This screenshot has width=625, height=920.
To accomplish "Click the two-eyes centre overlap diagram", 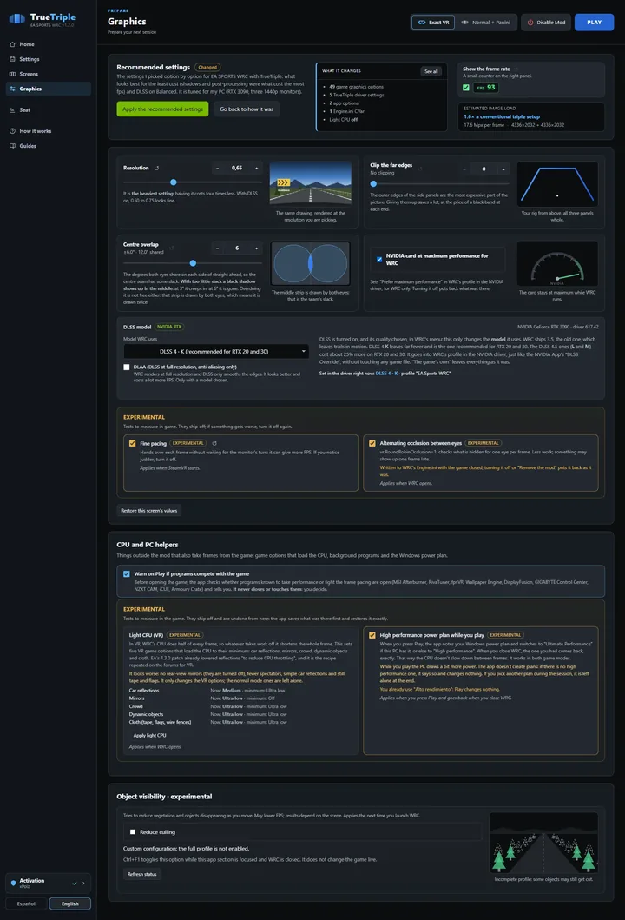I will click(x=310, y=263).
